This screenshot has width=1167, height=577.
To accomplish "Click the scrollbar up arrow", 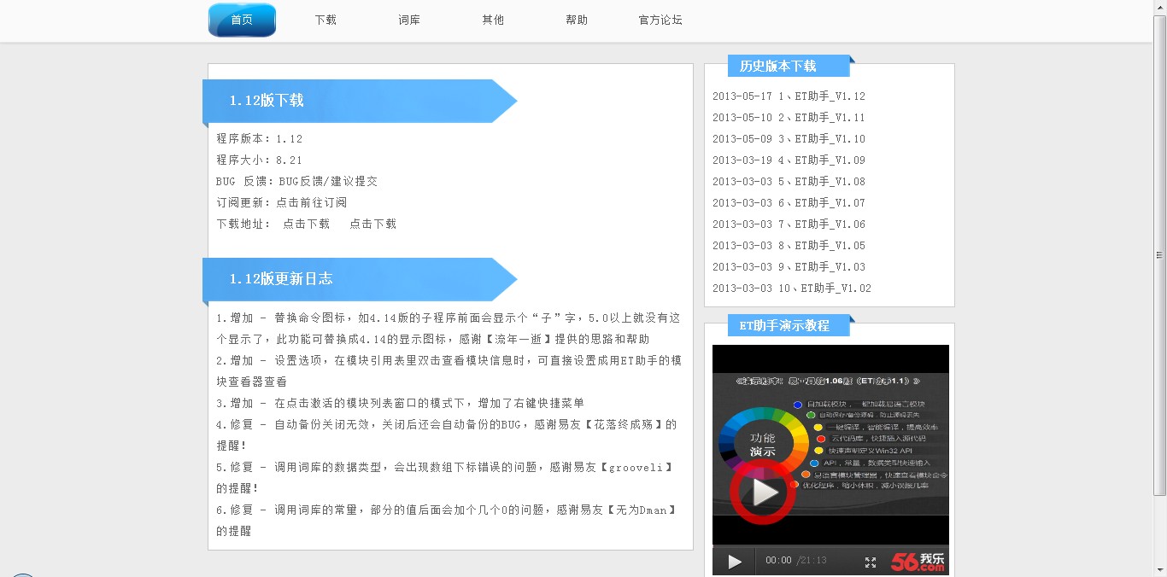I will (1159, 7).
